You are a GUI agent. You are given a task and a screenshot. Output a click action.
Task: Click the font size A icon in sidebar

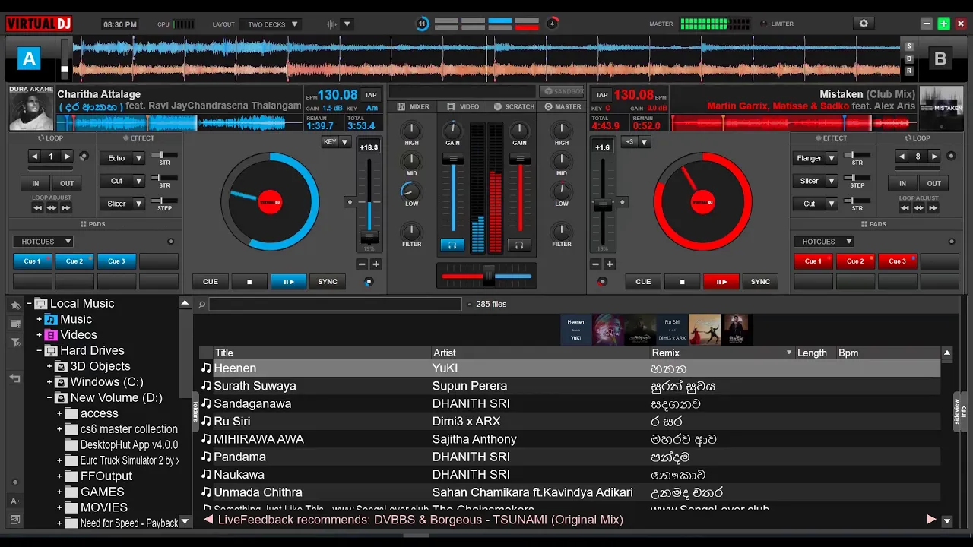point(14,501)
